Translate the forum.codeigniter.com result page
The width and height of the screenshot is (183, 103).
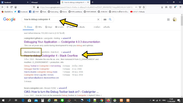click(63, 88)
